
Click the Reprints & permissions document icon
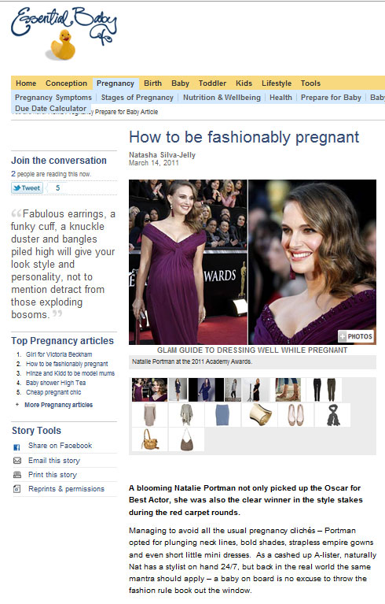tap(17, 489)
